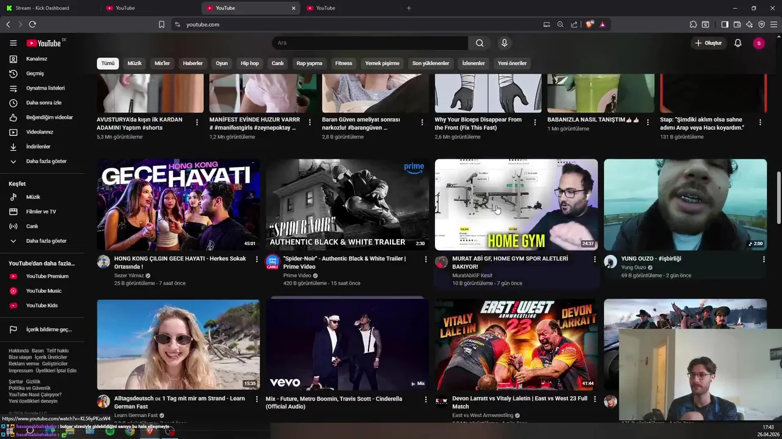Open YouTube Kids in sidebar

point(43,305)
